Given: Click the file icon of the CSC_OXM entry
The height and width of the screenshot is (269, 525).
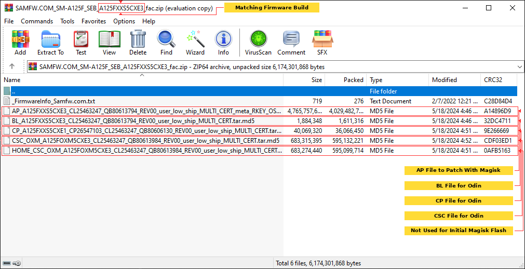Looking at the screenshot, I should coord(7,141).
